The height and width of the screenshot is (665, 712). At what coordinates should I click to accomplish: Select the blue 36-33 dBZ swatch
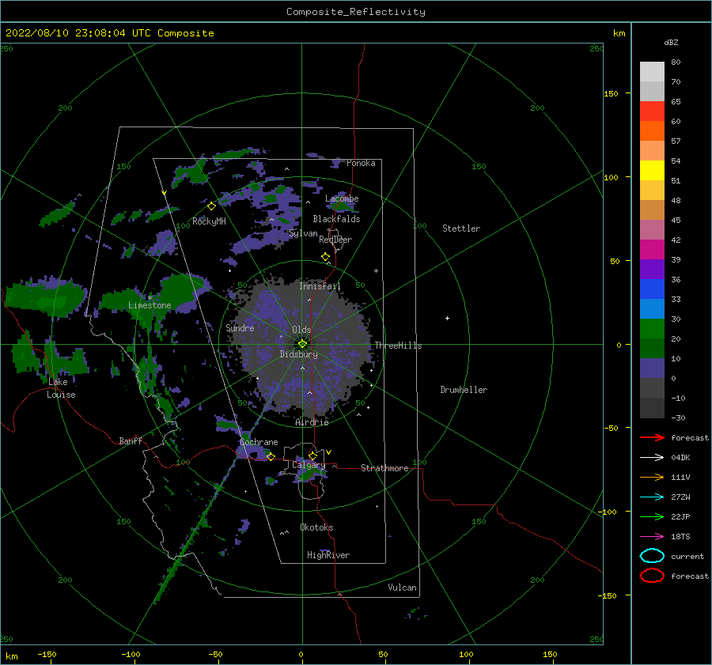click(652, 289)
